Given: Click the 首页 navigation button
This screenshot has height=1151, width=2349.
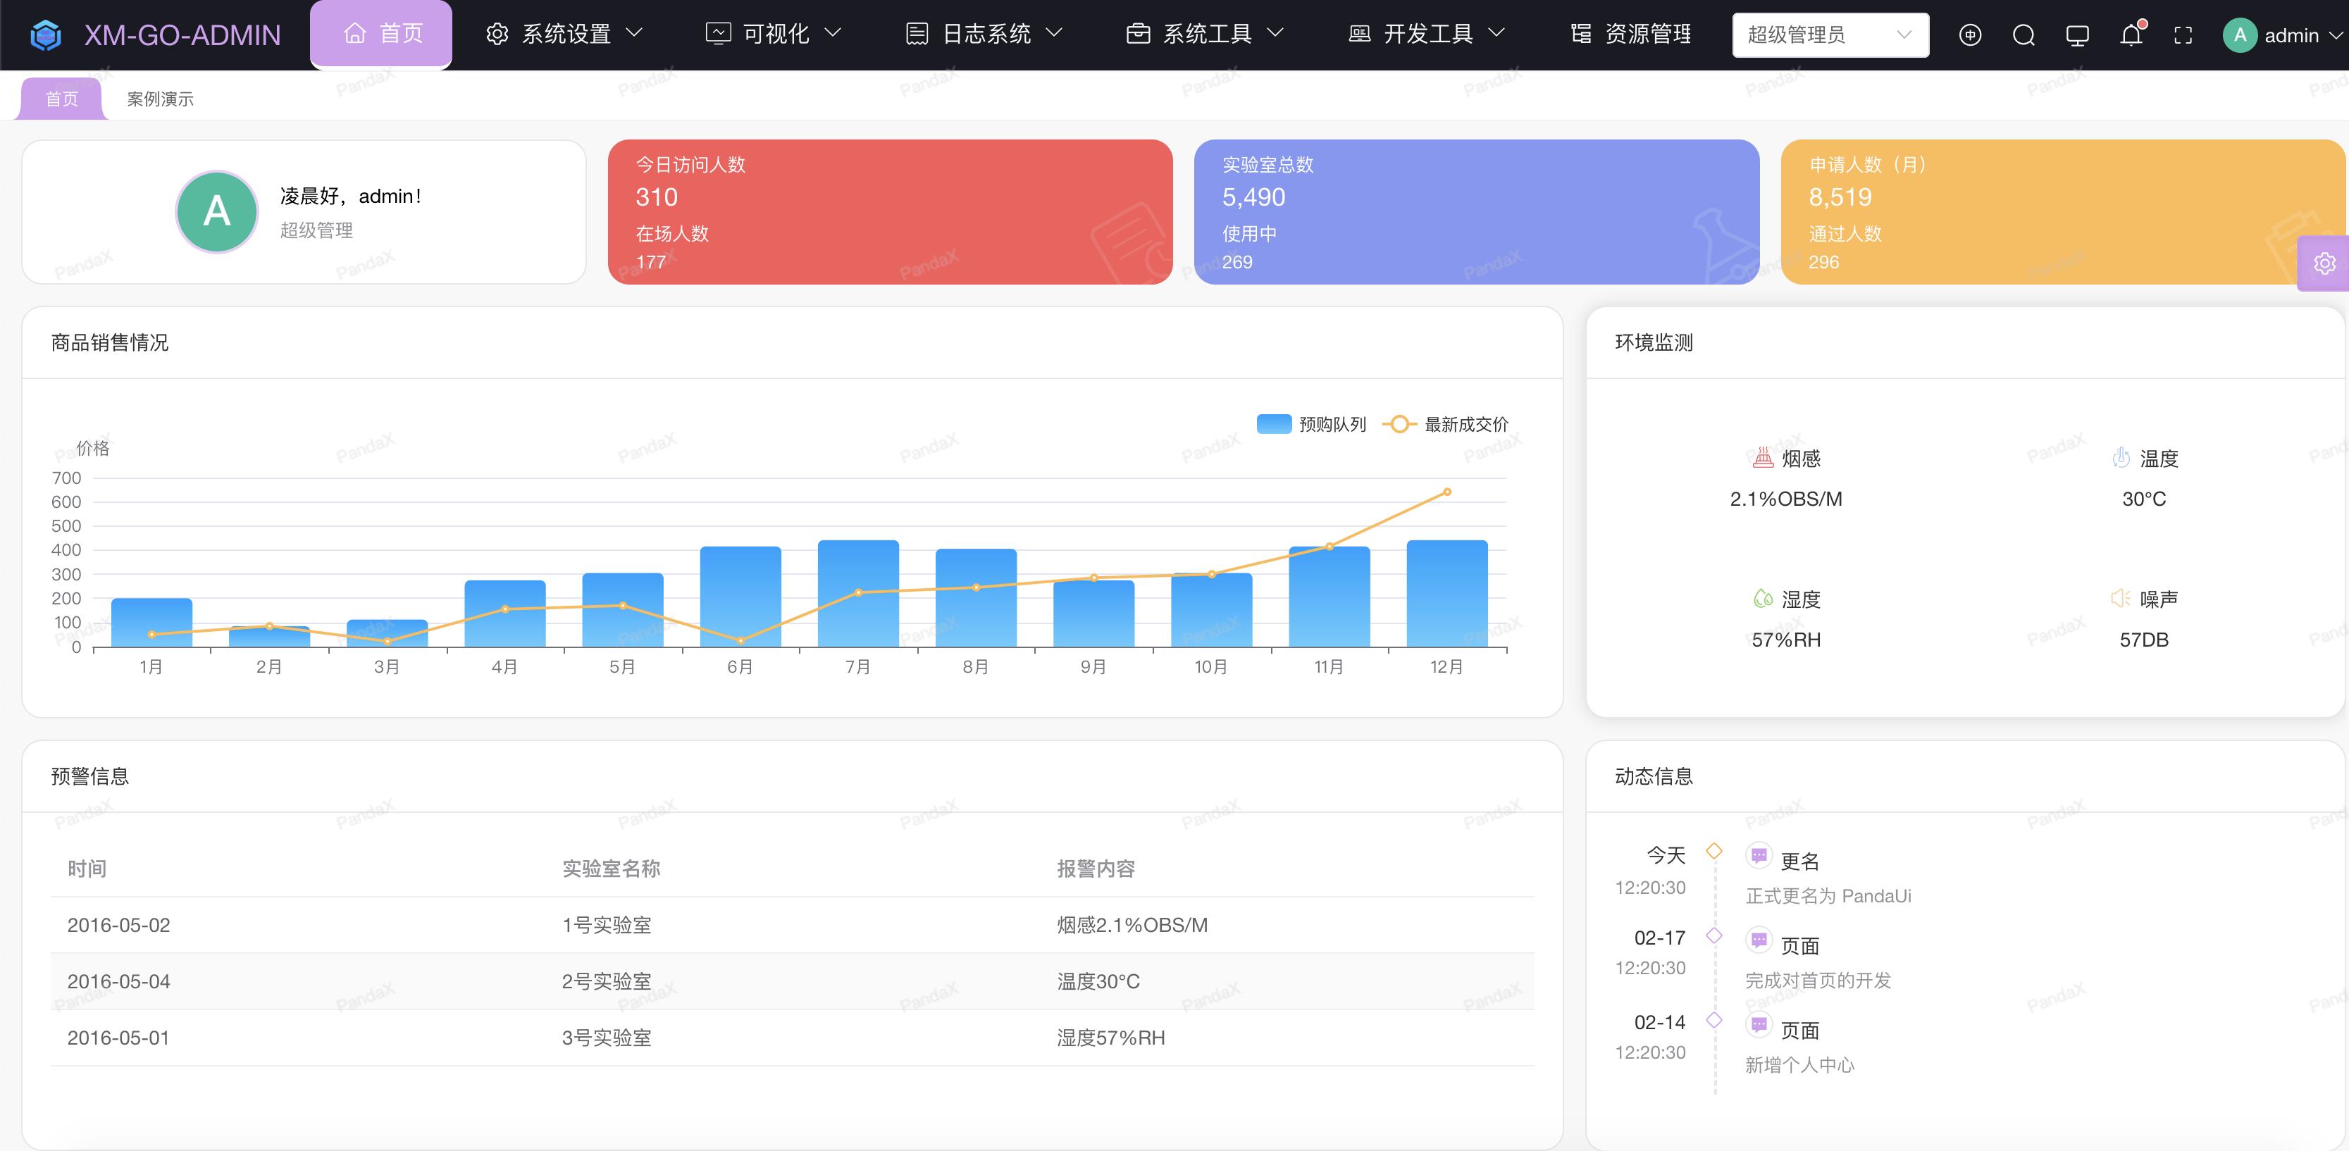Looking at the screenshot, I should 381,34.
